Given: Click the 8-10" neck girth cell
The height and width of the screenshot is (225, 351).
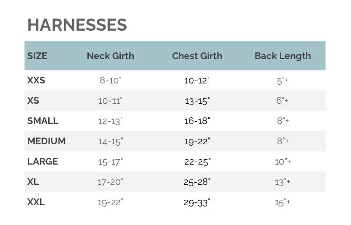Looking at the screenshot, I should point(110,81).
